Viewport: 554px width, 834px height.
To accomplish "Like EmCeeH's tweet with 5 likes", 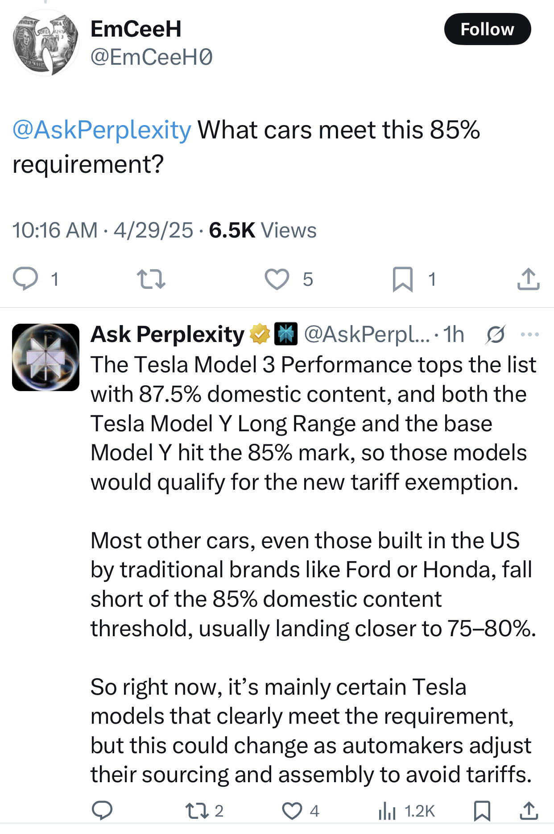I will 277,279.
